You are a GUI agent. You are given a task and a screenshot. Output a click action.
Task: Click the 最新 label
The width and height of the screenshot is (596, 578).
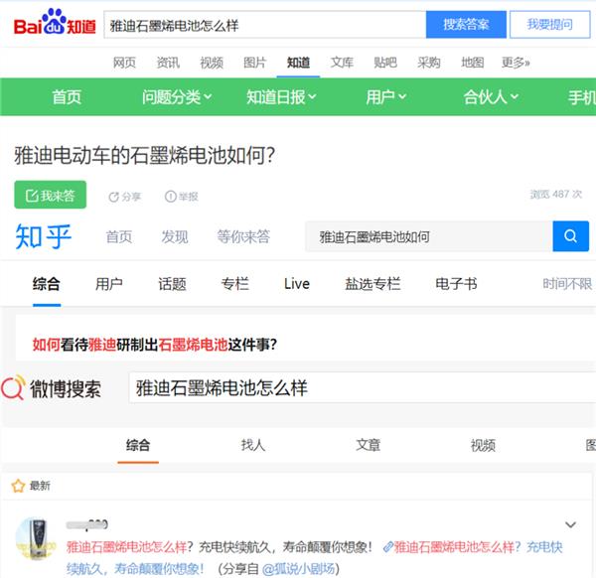point(40,486)
